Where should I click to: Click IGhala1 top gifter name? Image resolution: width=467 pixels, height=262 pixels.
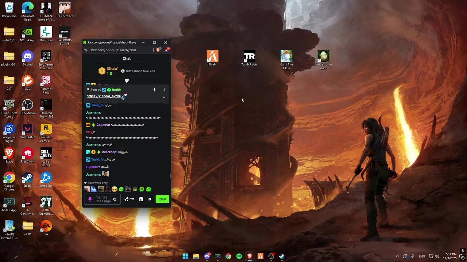pyautogui.click(x=113, y=69)
